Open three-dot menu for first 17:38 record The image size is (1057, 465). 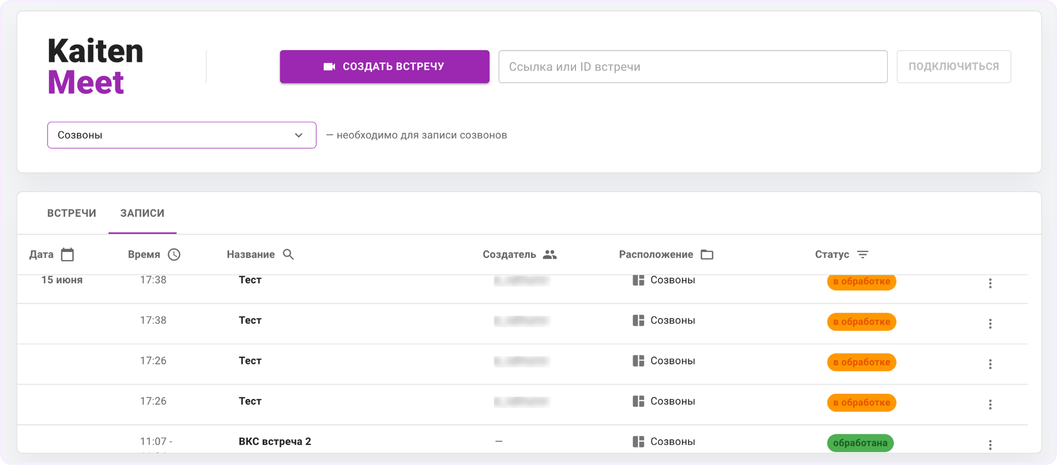click(990, 283)
